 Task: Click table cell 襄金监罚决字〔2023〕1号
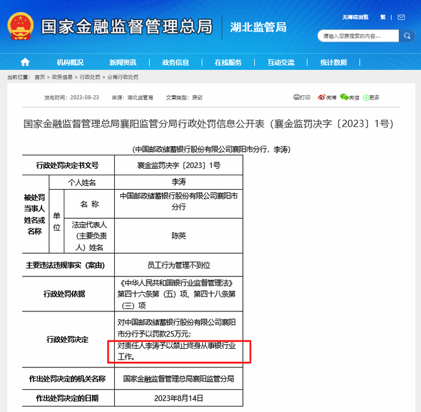(x=179, y=165)
